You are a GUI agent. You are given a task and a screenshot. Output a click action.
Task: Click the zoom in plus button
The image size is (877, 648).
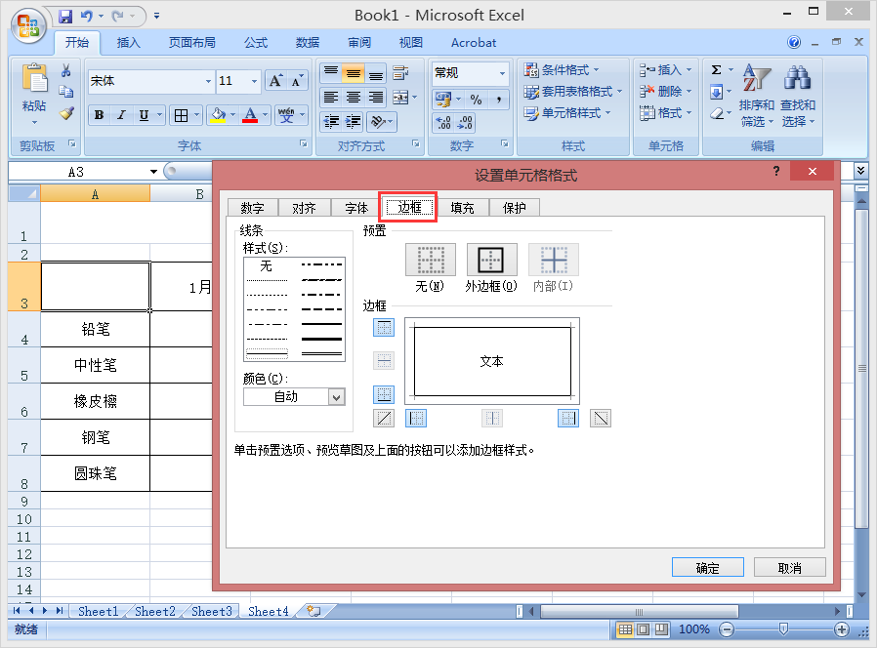842,630
